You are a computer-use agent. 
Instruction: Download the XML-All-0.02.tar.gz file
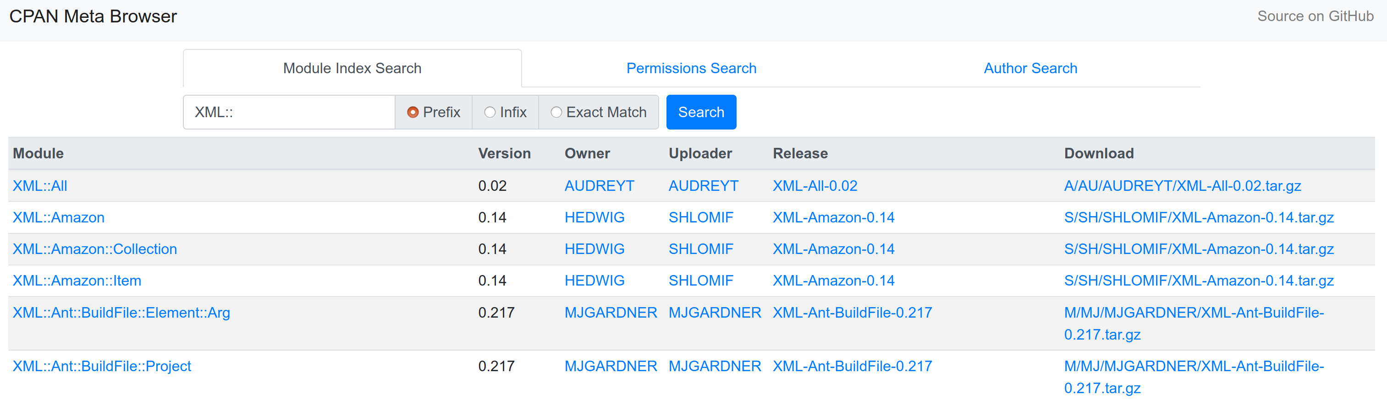(1183, 186)
